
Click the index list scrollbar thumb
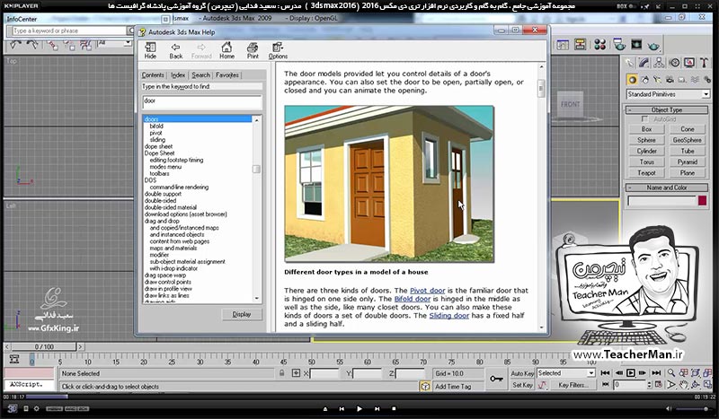click(256, 169)
